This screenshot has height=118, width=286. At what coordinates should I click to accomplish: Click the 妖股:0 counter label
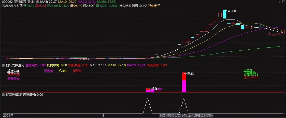coord(77,71)
